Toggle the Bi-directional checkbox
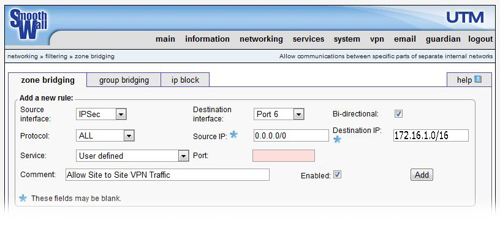Viewport: 500px width, 228px height. click(398, 114)
